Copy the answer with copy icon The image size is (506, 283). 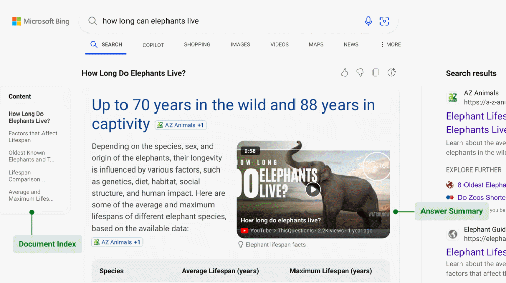[x=375, y=73]
